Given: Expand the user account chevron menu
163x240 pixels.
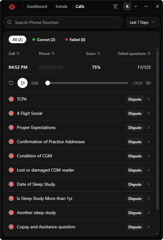Looking at the screenshot, I should 135,6.
